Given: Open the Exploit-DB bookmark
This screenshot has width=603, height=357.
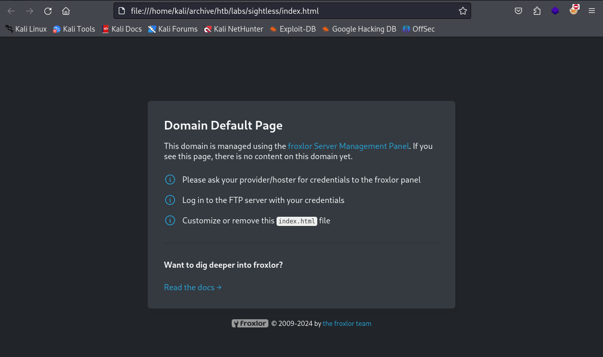Looking at the screenshot, I should pyautogui.click(x=293, y=29).
